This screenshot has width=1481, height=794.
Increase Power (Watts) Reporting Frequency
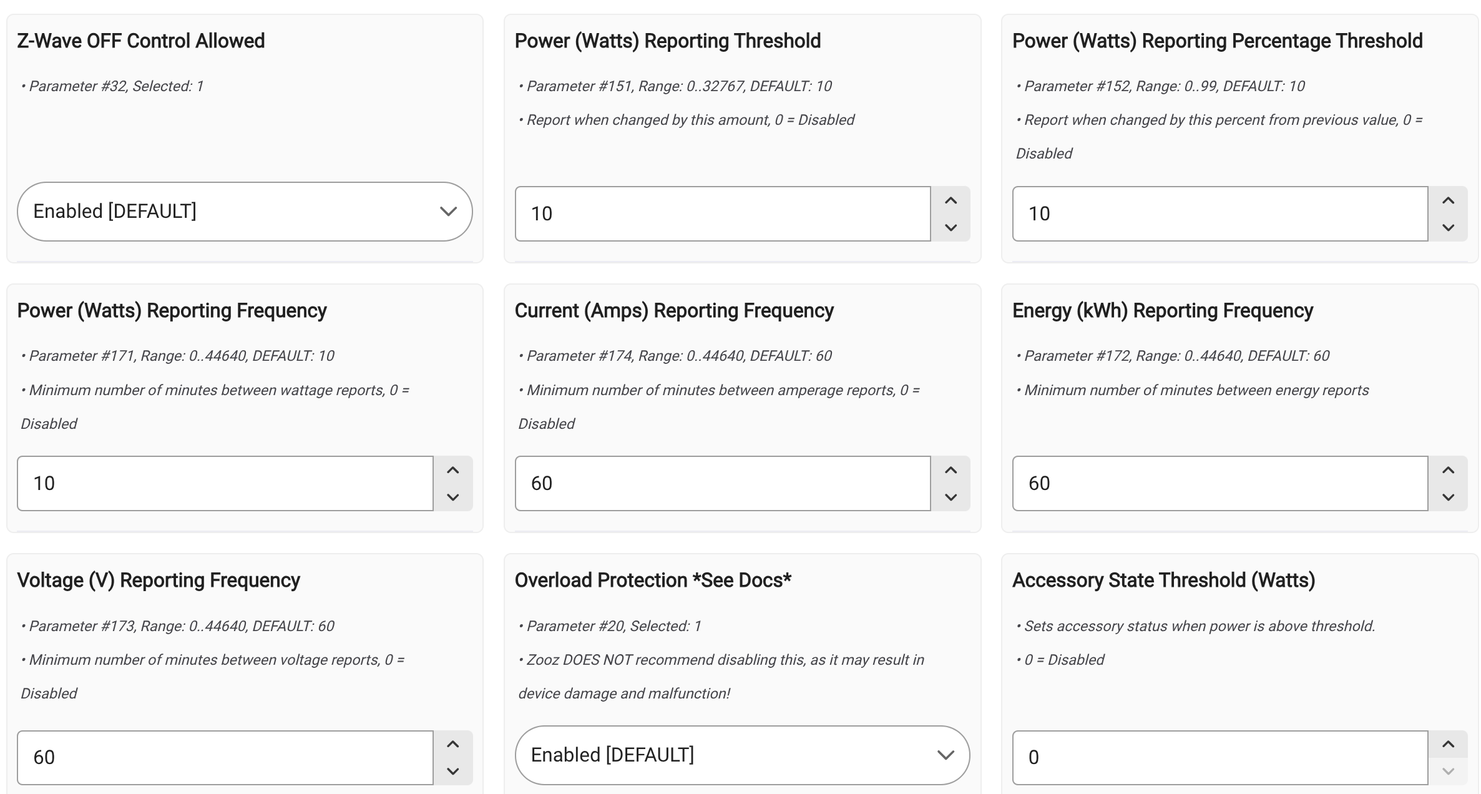click(453, 470)
